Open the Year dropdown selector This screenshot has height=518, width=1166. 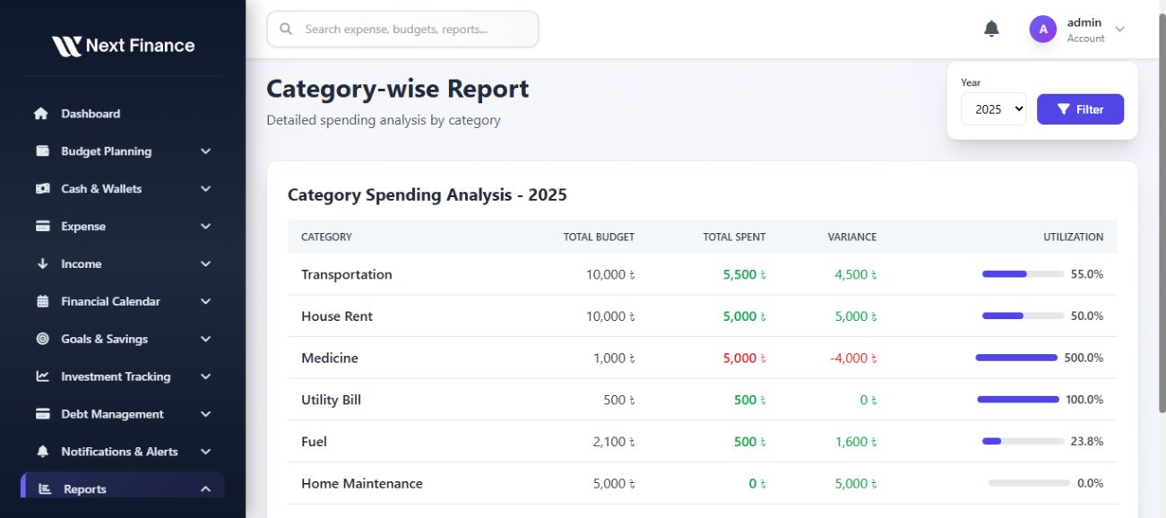993,109
